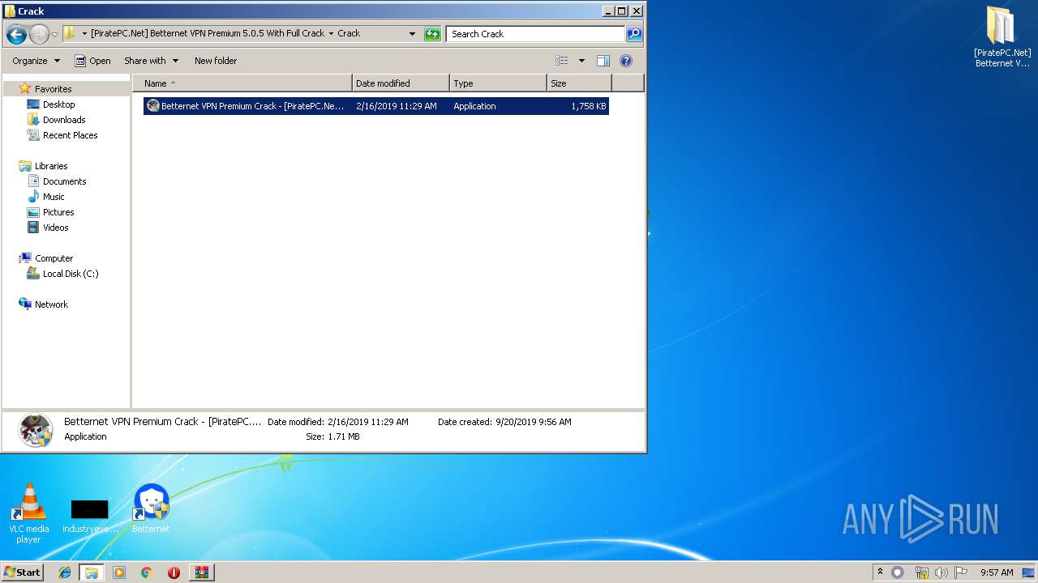Click the Action Center flag icon

(961, 572)
